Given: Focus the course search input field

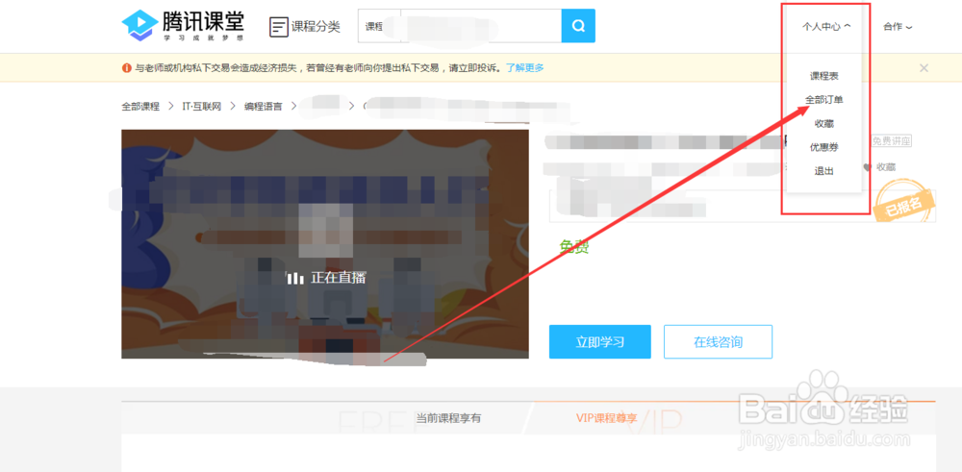Looking at the screenshot, I should click(x=481, y=26).
